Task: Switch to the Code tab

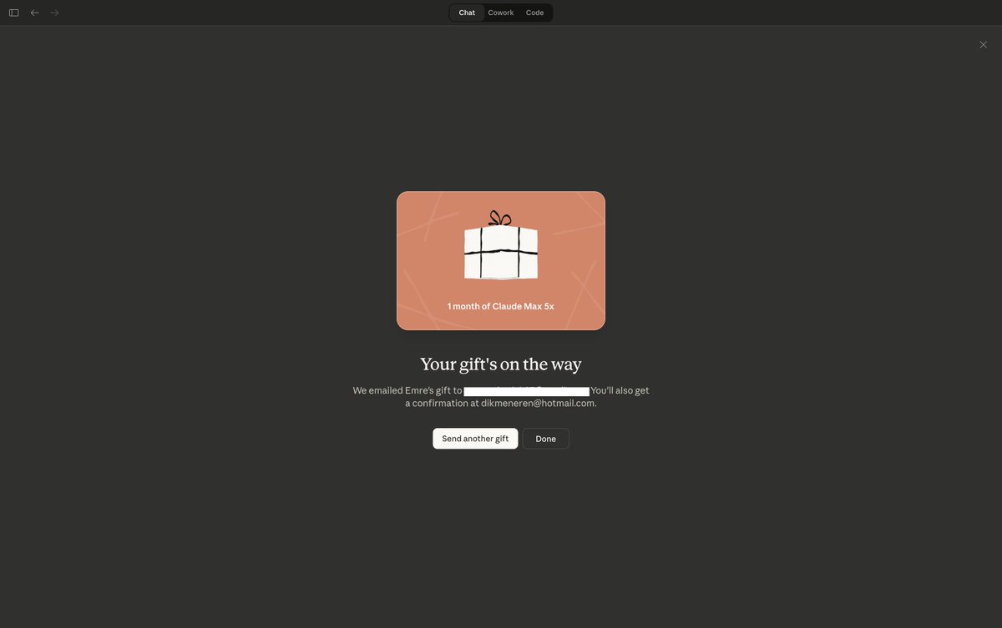Action: coord(535,13)
